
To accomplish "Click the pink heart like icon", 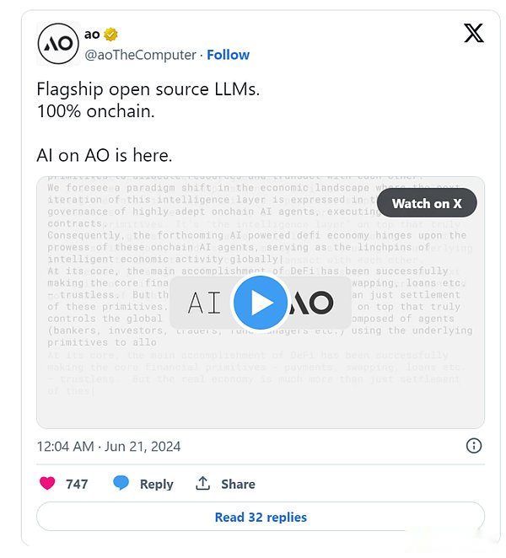I will 47,483.
